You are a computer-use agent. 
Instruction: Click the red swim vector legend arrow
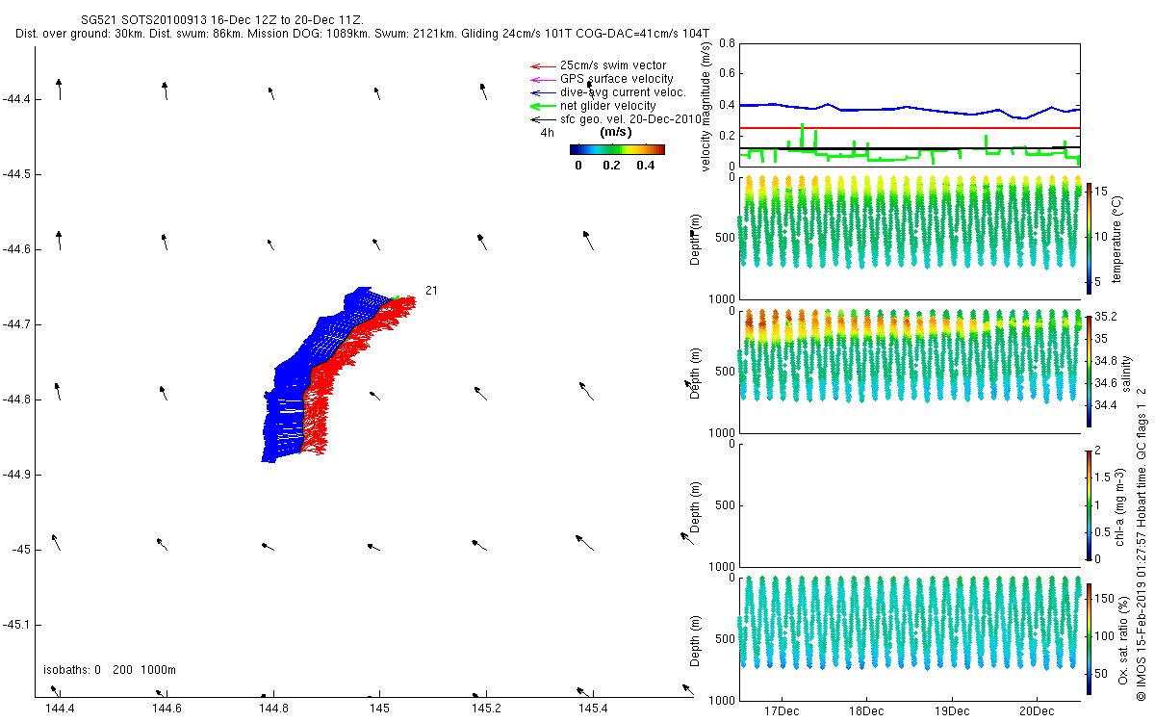point(542,65)
